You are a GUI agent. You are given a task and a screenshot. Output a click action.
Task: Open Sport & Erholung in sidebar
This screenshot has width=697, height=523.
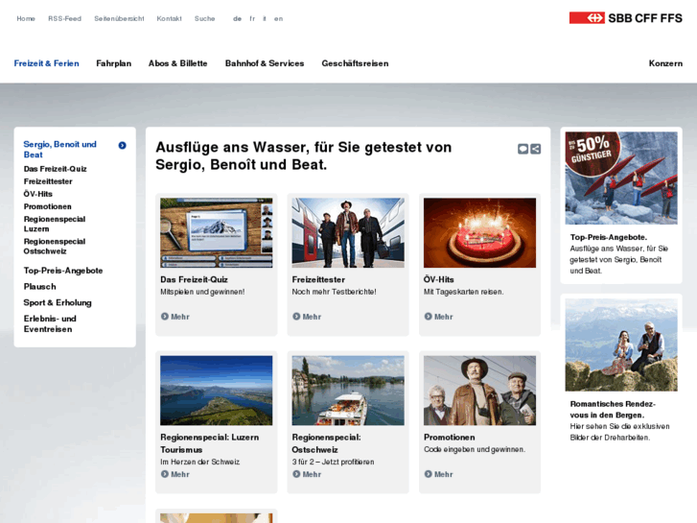coord(58,302)
